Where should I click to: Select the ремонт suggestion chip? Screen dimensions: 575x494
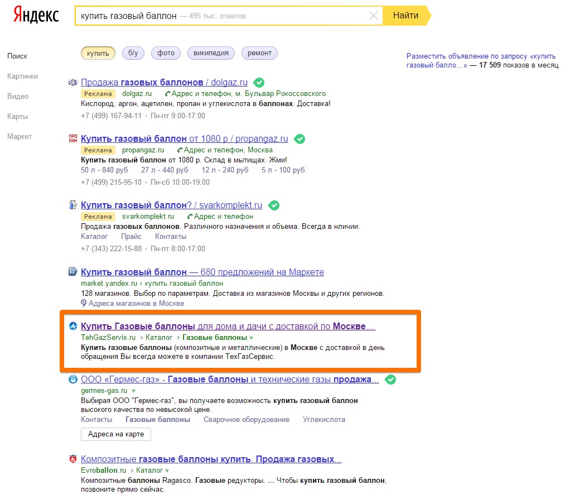pos(259,53)
